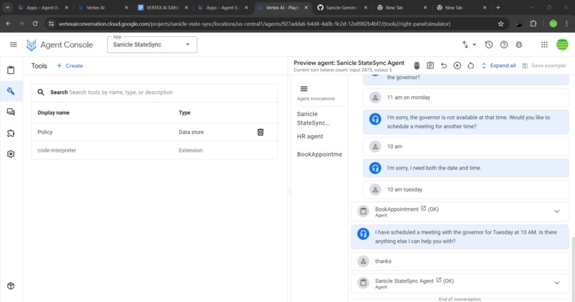
Task: Delete the Policy data store tool
Action: click(260, 132)
